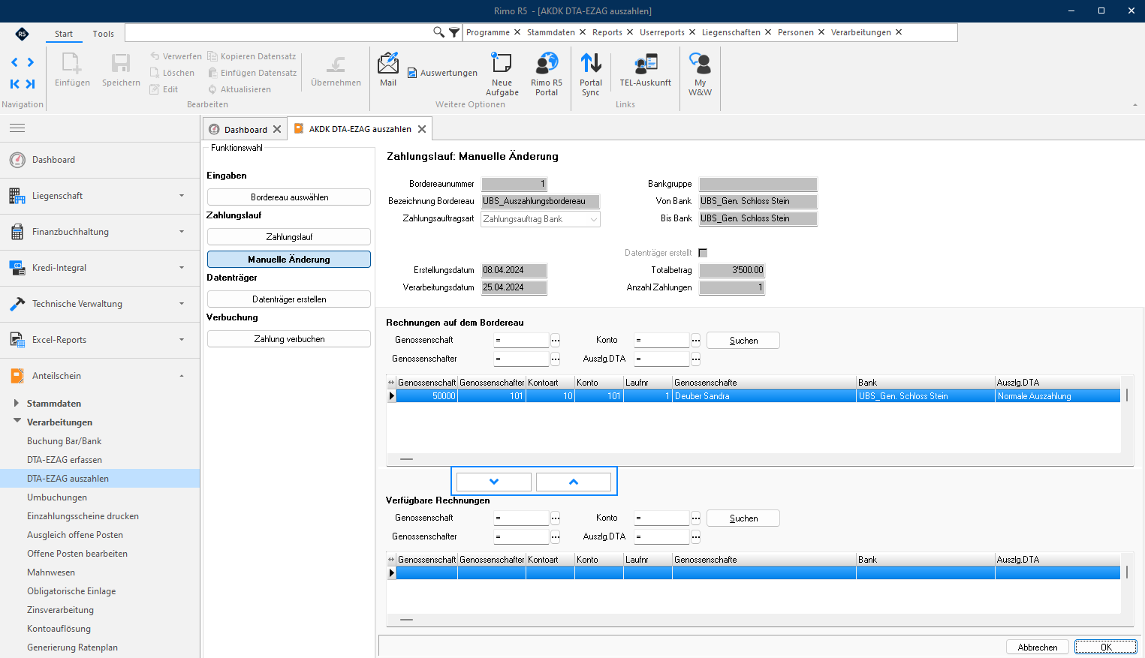Click the search magnifier icon
1145x658 pixels.
point(438,32)
